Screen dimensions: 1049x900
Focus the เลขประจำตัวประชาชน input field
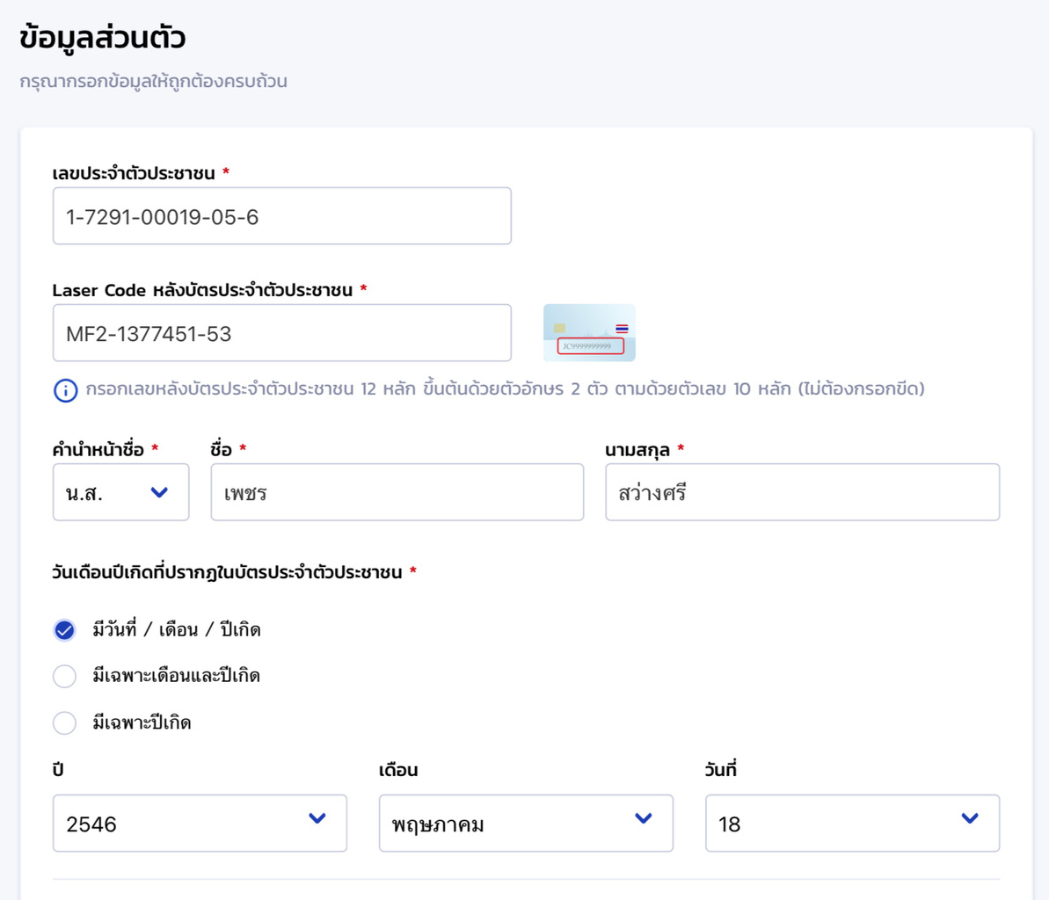coord(281,216)
